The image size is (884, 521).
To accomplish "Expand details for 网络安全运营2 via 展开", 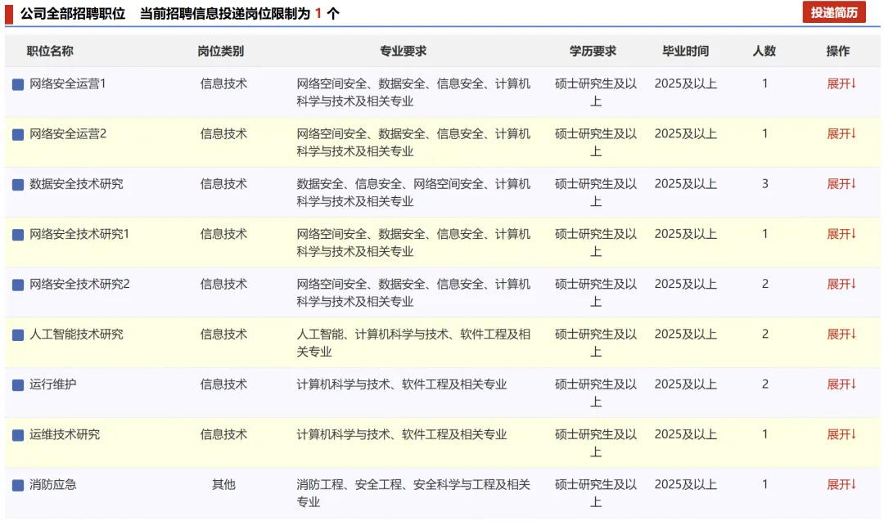I will coord(841,133).
